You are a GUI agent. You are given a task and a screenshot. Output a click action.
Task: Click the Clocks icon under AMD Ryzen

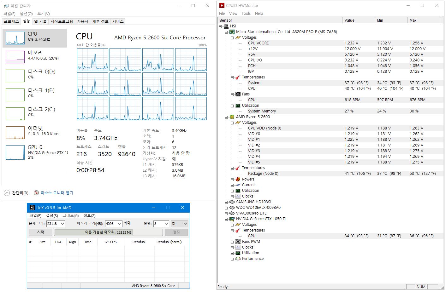(238, 196)
